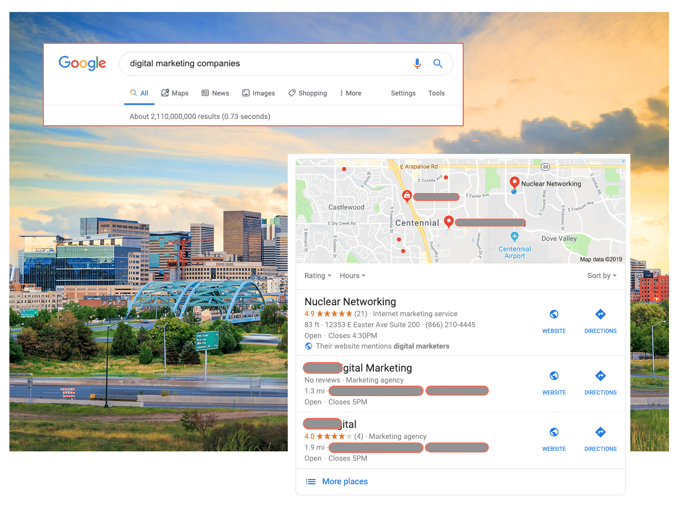Click the Nuclear Networking map pin

coord(514,183)
